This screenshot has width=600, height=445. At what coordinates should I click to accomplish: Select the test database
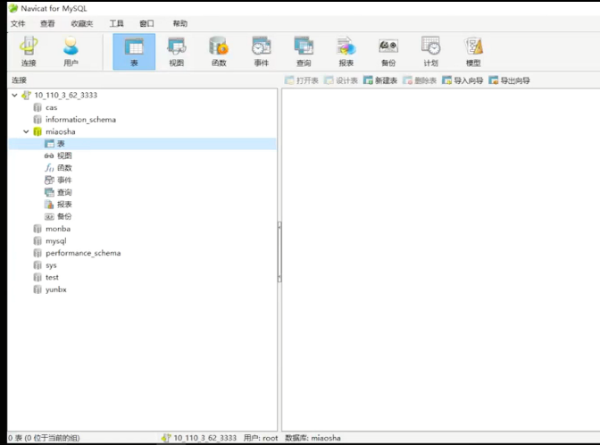tap(52, 277)
